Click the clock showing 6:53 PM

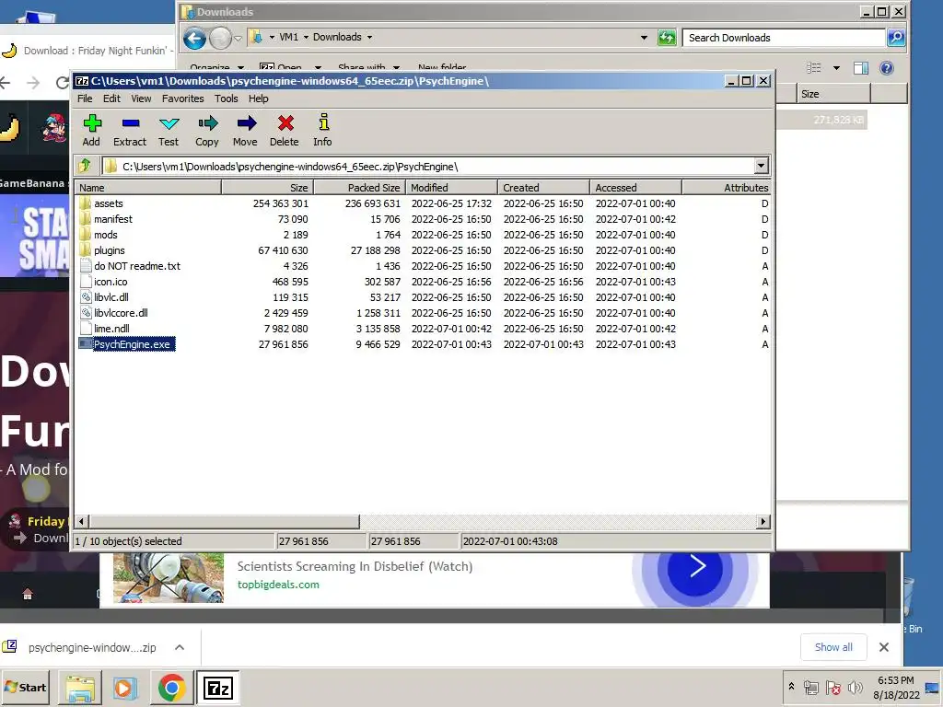pos(896,680)
